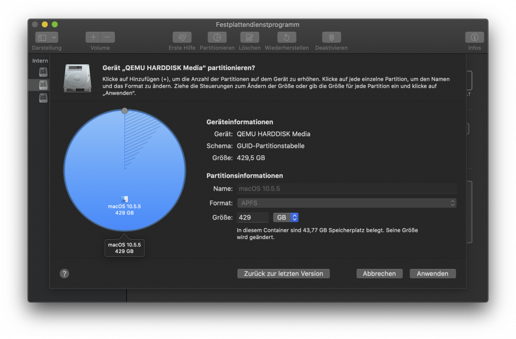The height and width of the screenshot is (339, 516).
Task: Click the Festplattendienstprogramm window title
Action: [257, 25]
